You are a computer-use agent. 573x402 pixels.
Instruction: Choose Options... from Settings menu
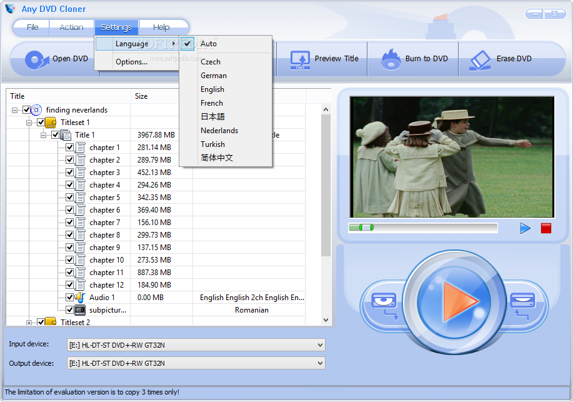coord(137,62)
